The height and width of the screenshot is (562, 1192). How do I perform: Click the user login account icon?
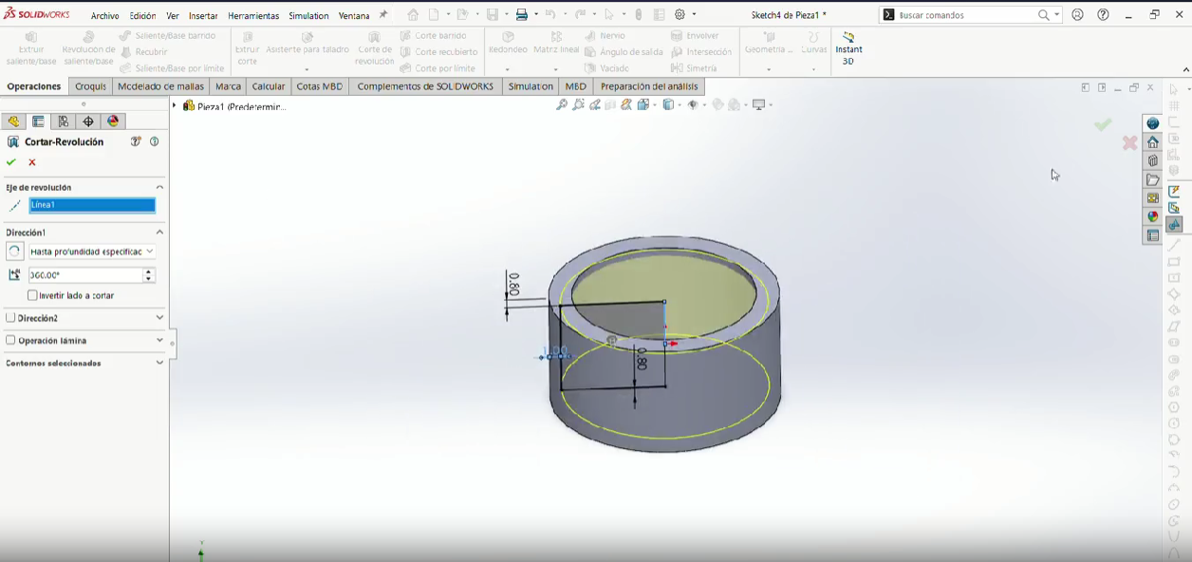tap(1077, 15)
